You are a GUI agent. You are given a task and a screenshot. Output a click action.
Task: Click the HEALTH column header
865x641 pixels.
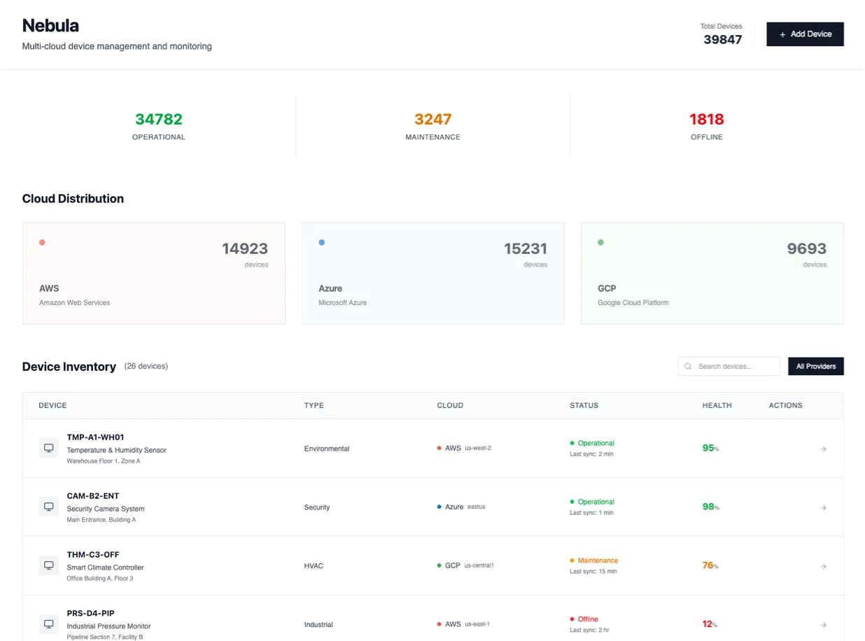click(x=717, y=406)
